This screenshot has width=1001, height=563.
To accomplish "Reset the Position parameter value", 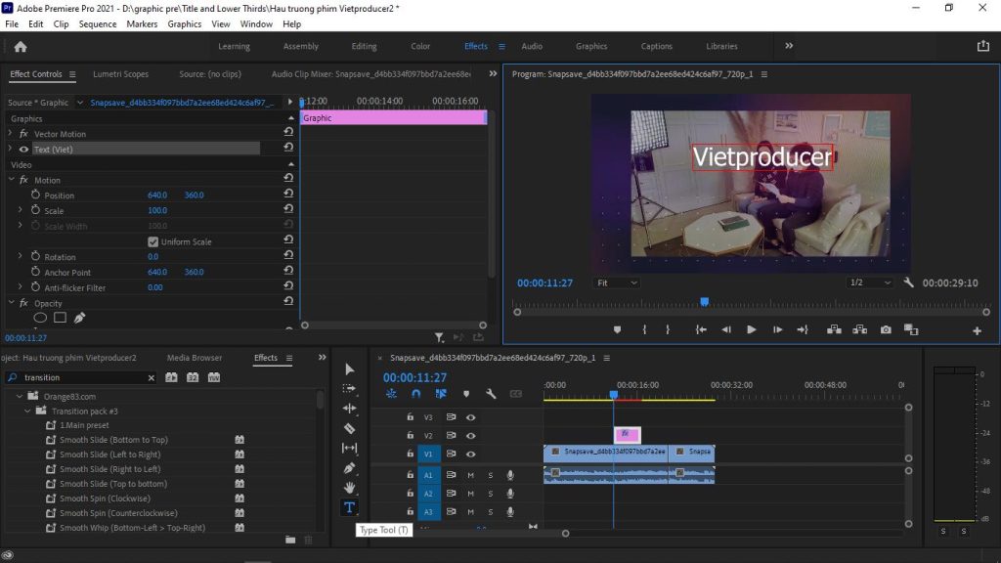I will [288, 195].
